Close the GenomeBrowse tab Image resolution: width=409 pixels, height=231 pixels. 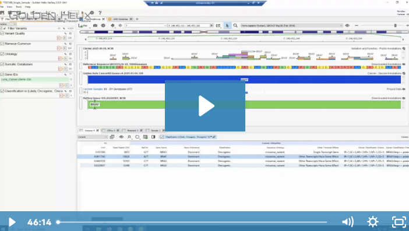(103, 19)
